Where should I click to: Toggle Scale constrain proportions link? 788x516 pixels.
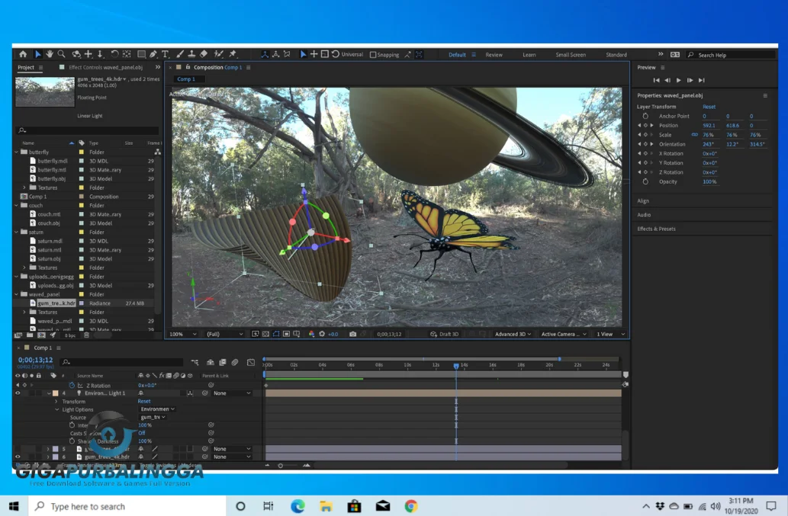tap(694, 134)
